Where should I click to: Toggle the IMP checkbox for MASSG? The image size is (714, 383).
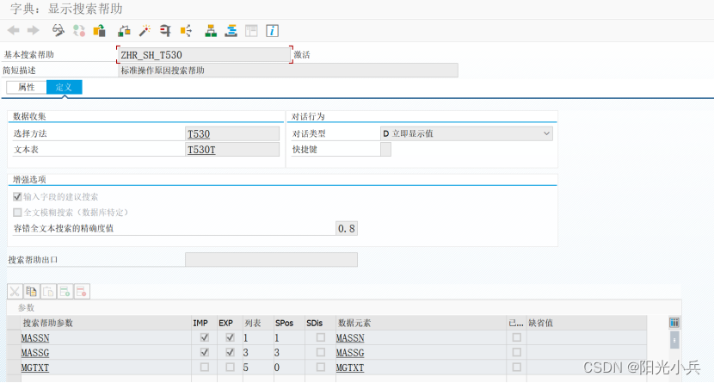tap(205, 352)
